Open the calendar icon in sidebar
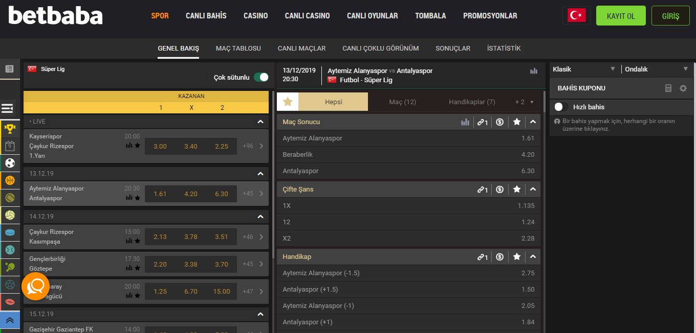696x333 pixels. coord(10,146)
